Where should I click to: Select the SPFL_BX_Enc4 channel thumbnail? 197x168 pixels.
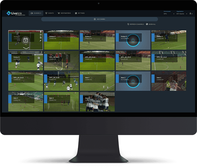tap(169, 61)
